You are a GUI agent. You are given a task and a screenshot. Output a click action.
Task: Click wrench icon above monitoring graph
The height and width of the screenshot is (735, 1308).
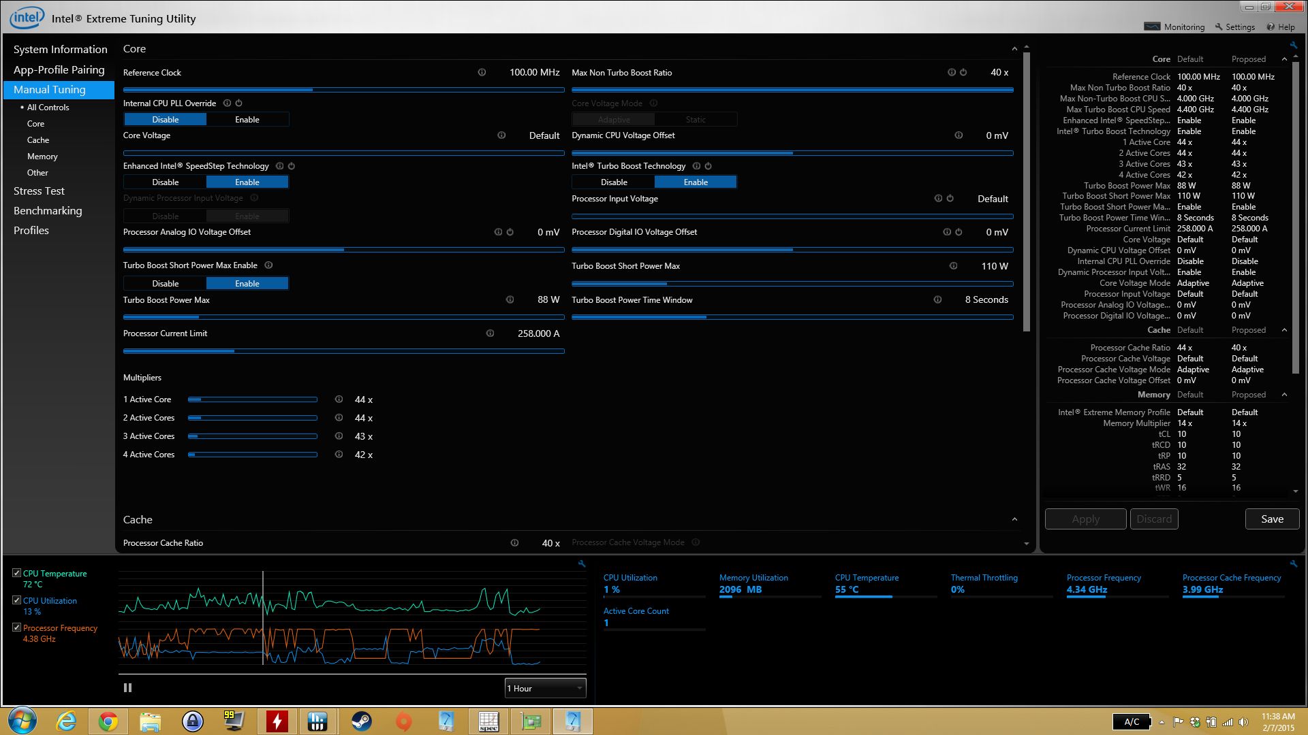coord(582,563)
